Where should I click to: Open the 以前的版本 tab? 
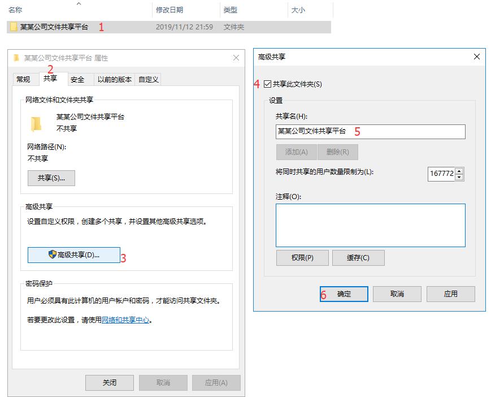(x=114, y=79)
